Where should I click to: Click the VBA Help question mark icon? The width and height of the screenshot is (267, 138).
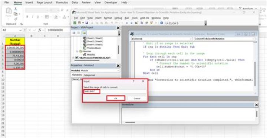click(x=161, y=23)
